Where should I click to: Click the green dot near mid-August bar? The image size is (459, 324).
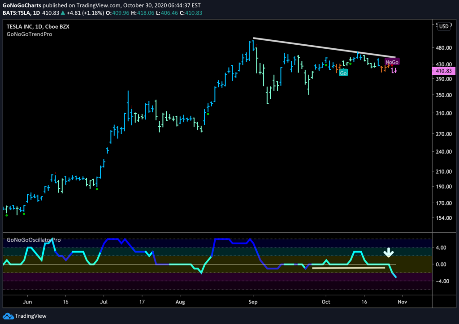(x=208, y=114)
